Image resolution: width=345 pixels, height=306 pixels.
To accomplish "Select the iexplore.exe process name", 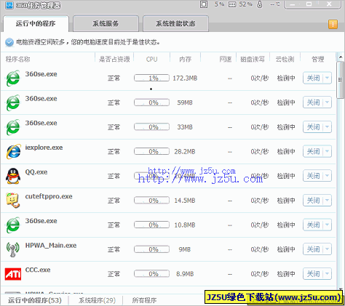I will coord(44,148).
